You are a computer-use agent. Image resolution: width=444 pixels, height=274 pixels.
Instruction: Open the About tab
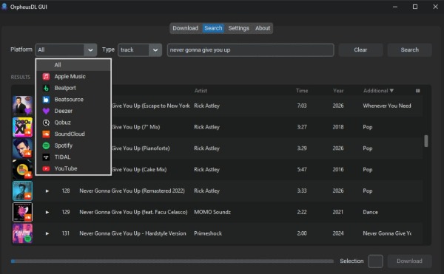click(x=263, y=28)
